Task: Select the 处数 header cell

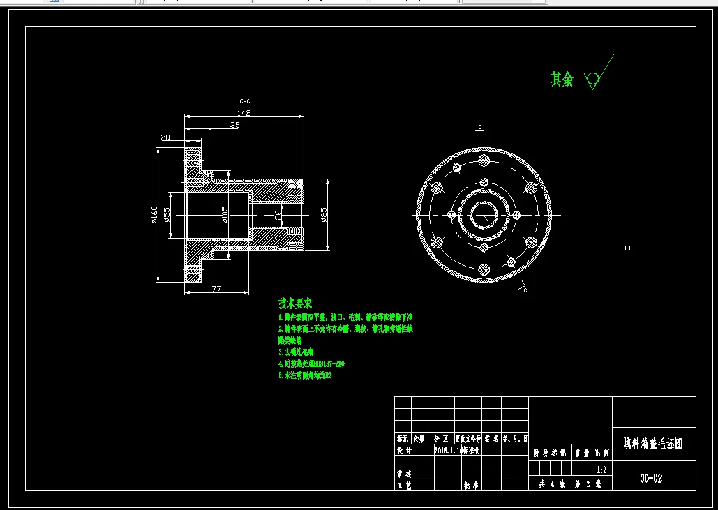Action: coord(419,439)
